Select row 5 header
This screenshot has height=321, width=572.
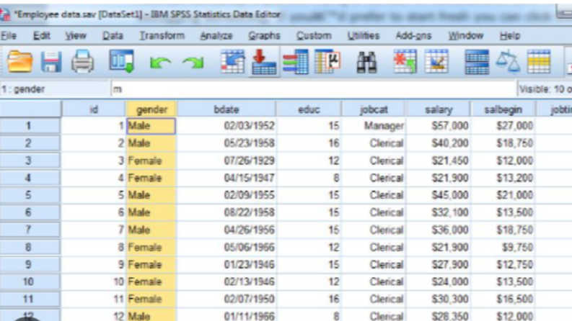click(30, 195)
